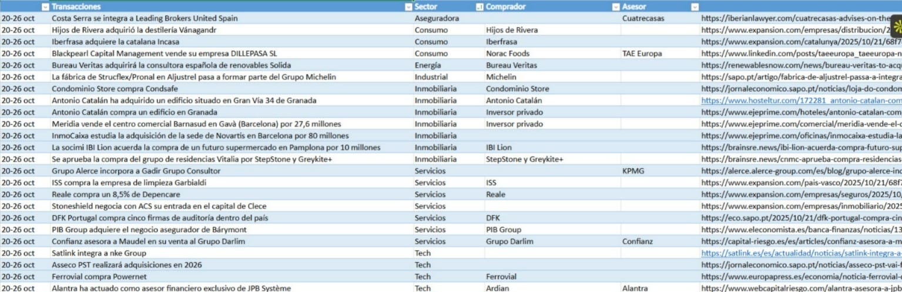The width and height of the screenshot is (902, 292).
Task: Open the sorted Sector column filter dropdown
Action: pos(479,6)
